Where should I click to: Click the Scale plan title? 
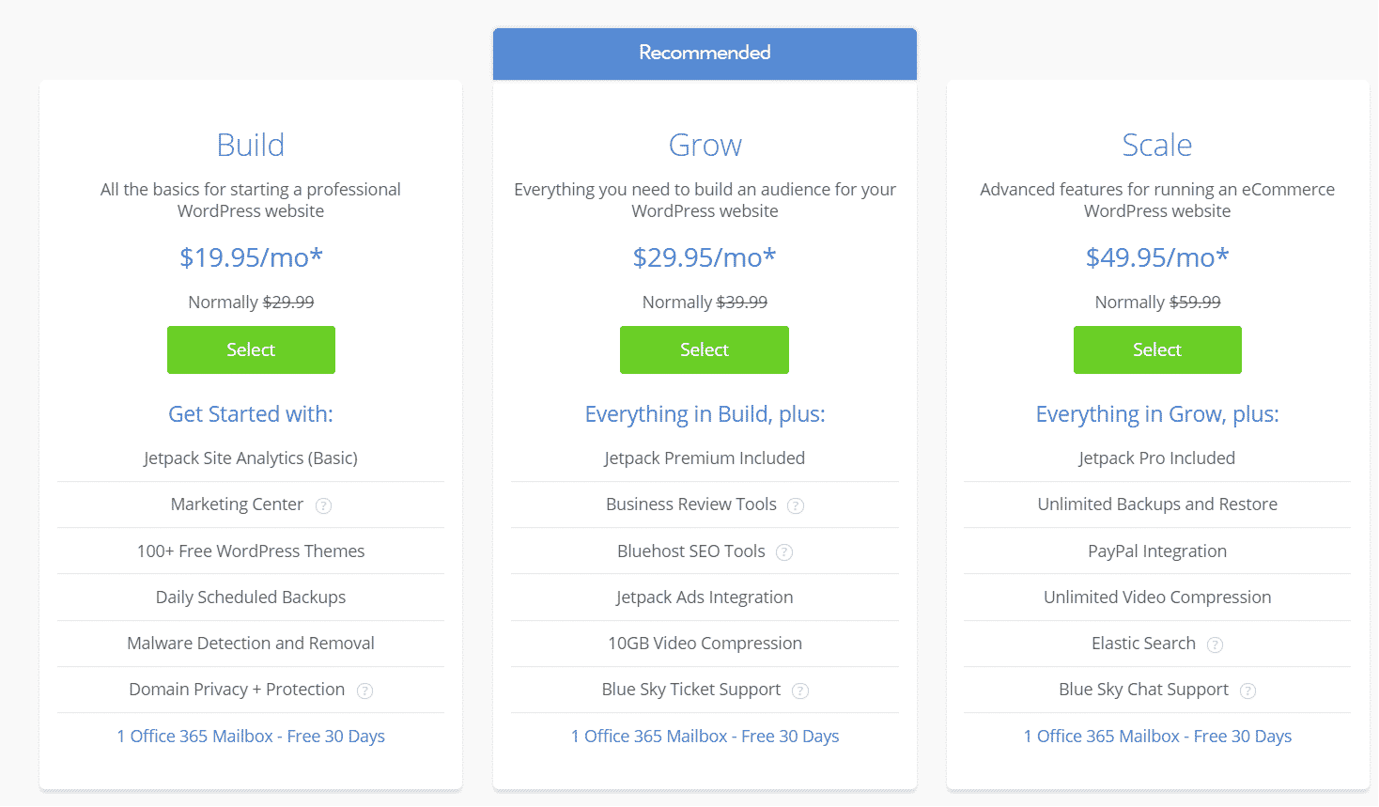tap(1157, 146)
